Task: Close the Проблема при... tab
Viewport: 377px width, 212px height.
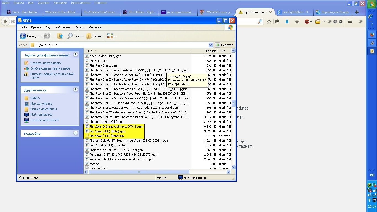Action: point(270,12)
